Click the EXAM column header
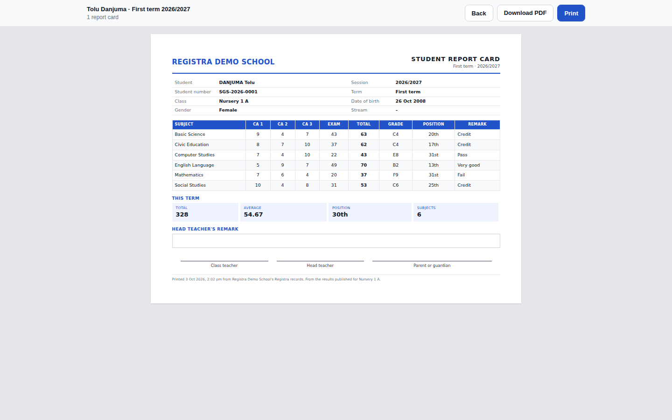 [334, 125]
